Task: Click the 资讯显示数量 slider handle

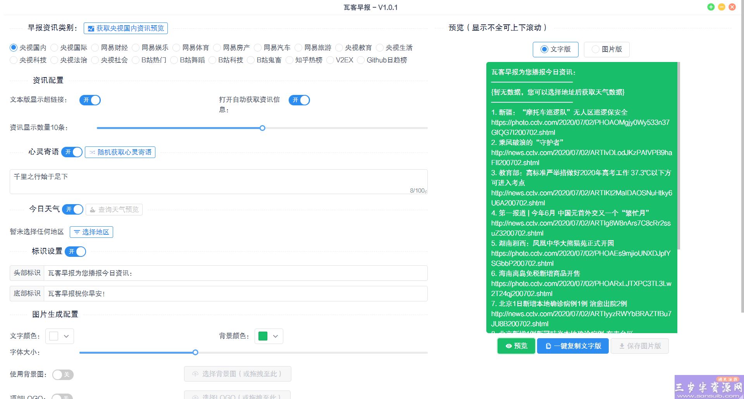Action: (x=262, y=128)
